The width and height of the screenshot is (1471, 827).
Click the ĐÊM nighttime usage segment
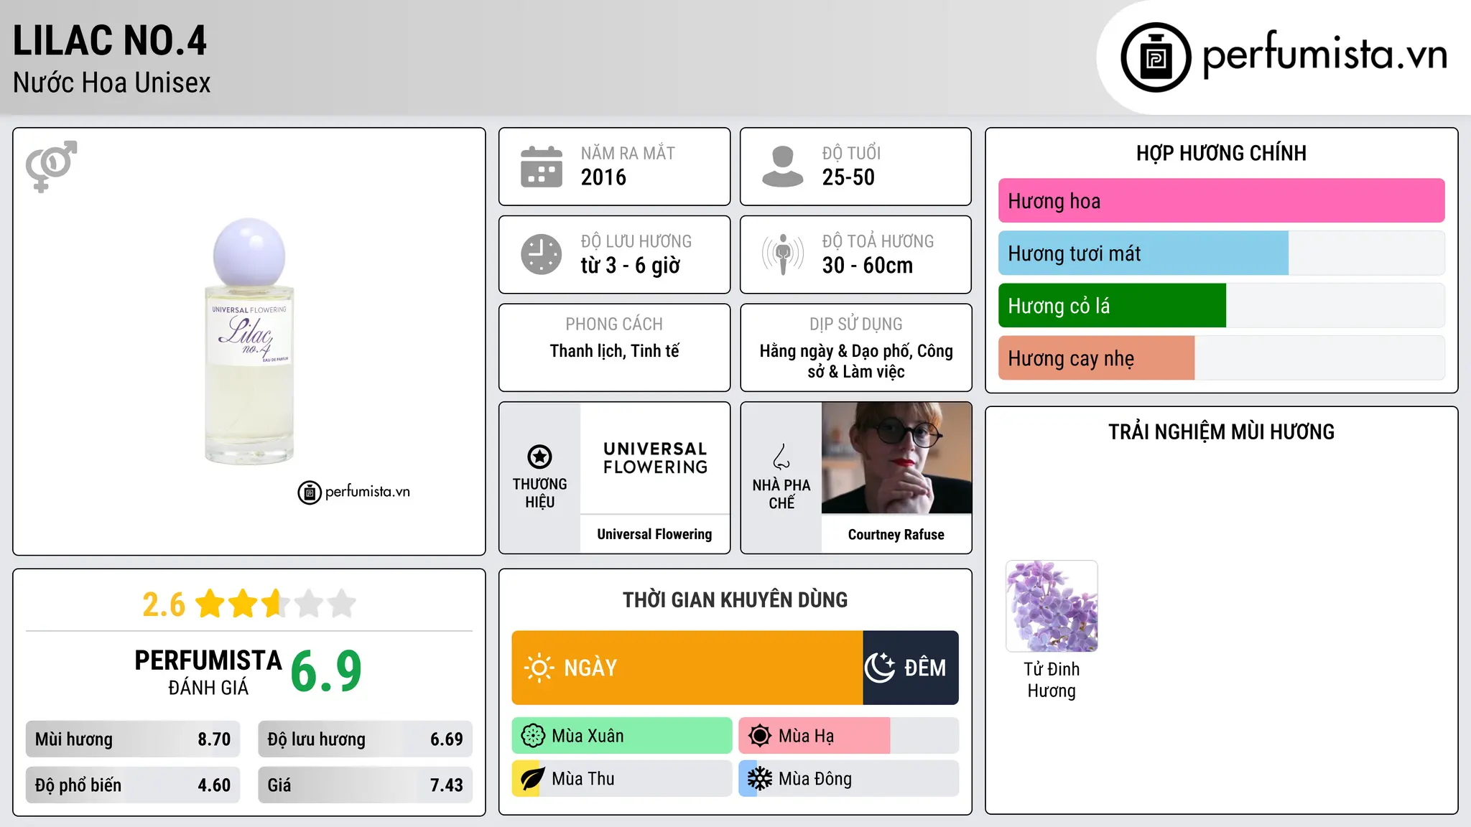pos(911,668)
